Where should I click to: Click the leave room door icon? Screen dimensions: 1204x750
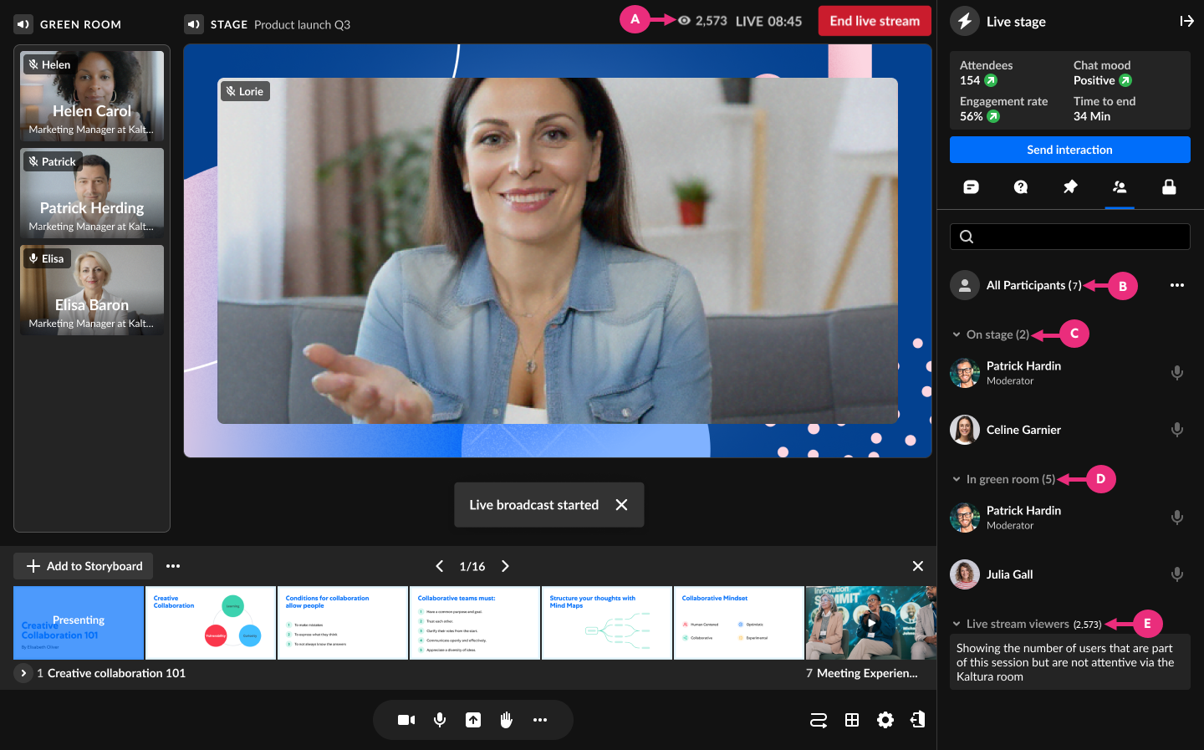tap(918, 719)
